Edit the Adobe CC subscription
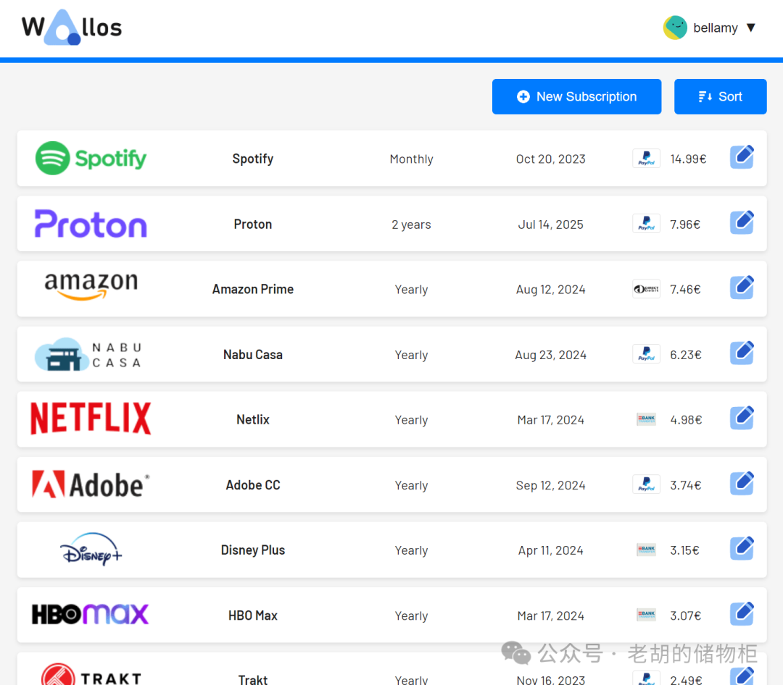 tap(742, 483)
